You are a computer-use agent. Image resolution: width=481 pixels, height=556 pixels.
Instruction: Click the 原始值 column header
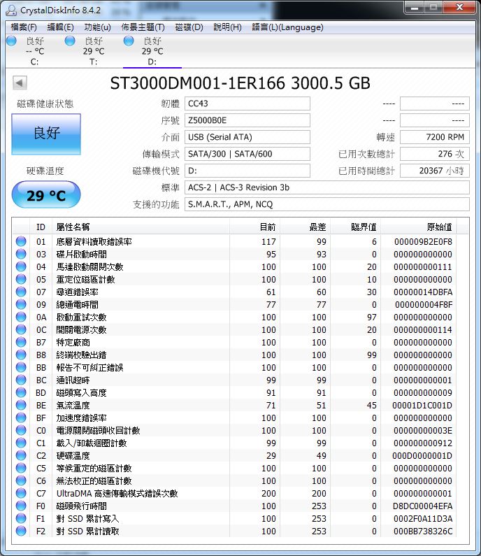click(419, 227)
